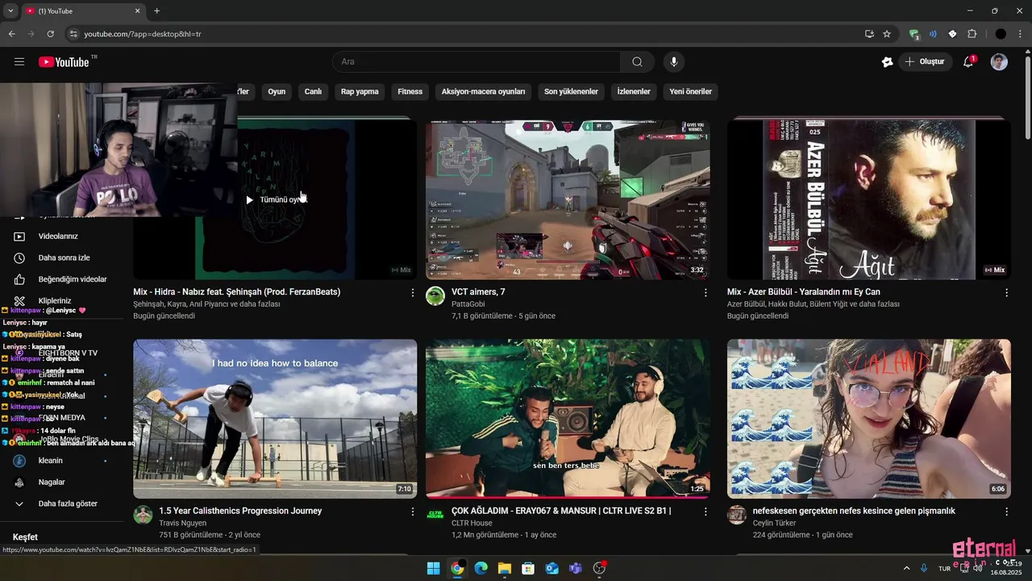Image resolution: width=1032 pixels, height=581 pixels.
Task: Open the Windows Start menu
Action: (x=433, y=568)
